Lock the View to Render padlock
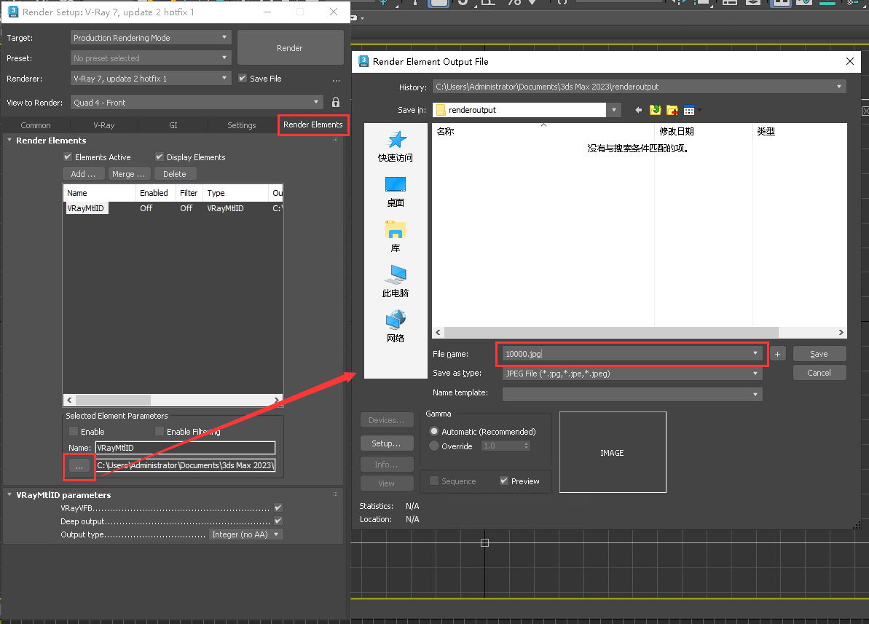The height and width of the screenshot is (624, 869). click(336, 103)
